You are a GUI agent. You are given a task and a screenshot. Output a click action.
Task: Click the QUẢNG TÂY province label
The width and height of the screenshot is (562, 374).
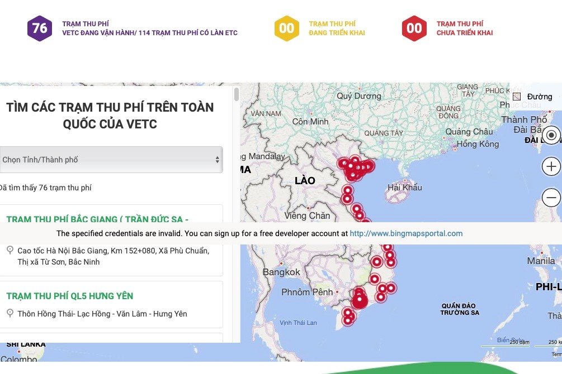(x=384, y=133)
